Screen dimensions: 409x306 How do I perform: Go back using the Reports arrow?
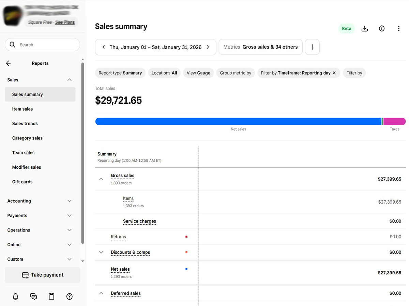pyautogui.click(x=9, y=63)
